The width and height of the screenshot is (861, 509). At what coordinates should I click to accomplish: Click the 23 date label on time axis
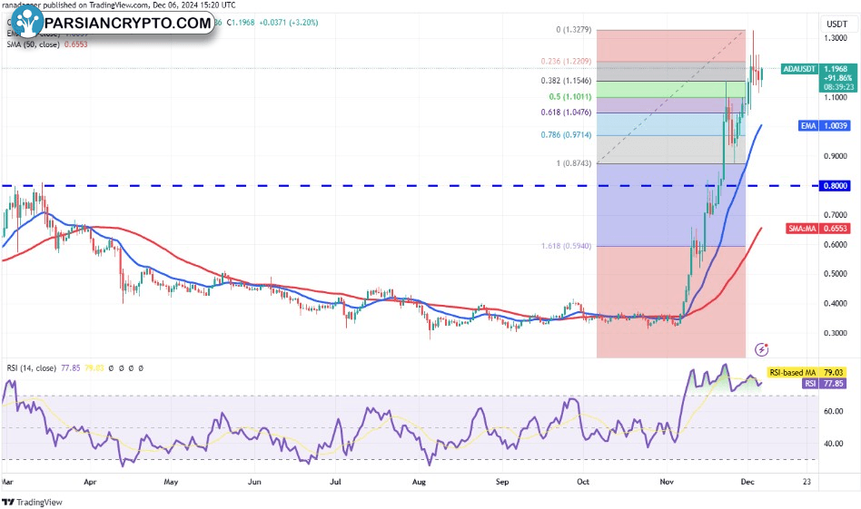tap(807, 482)
